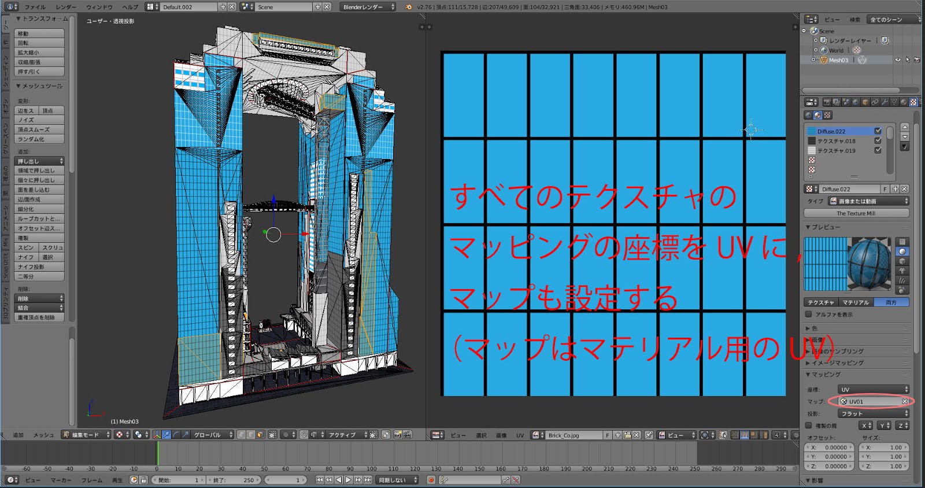Add a new texture with plus icon
This screenshot has width=925, height=488.
click(896, 189)
